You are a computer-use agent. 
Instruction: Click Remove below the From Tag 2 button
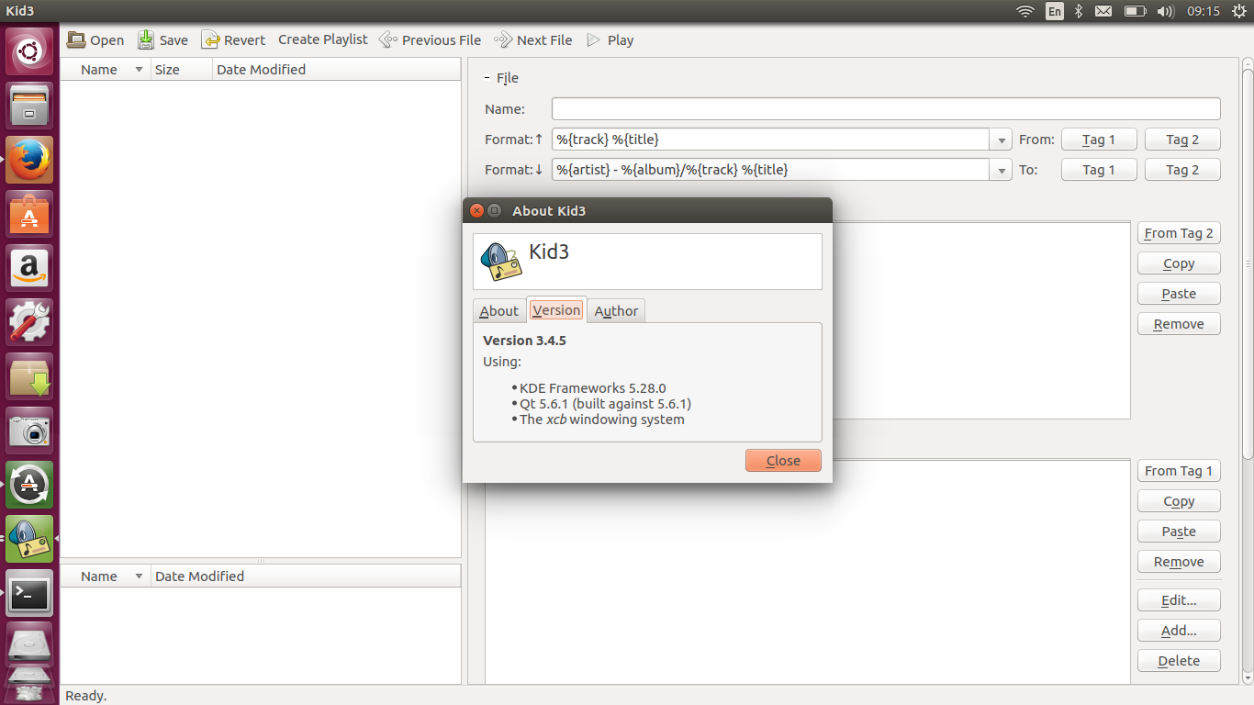[1179, 324]
